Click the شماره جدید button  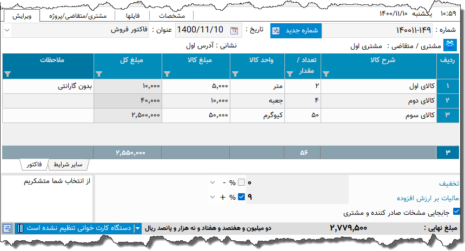pos(296,30)
